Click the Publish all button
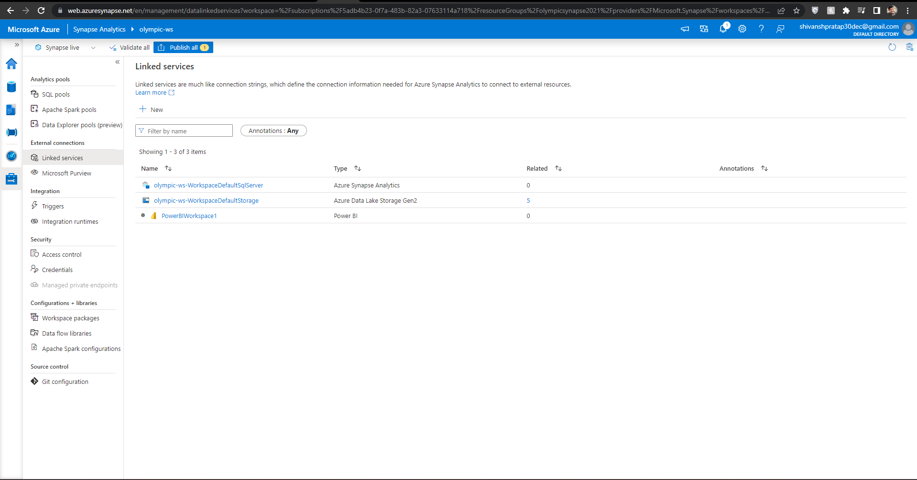The image size is (917, 480). pos(183,47)
